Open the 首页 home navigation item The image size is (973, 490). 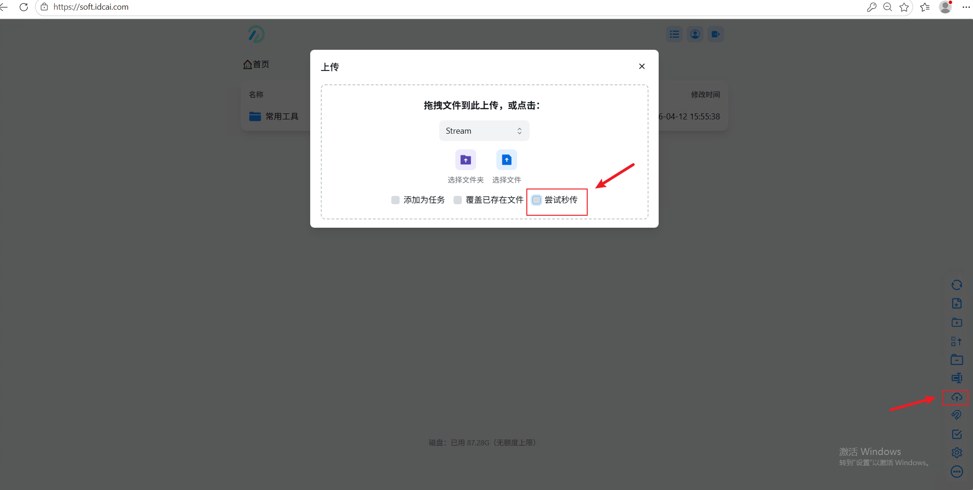(x=256, y=64)
